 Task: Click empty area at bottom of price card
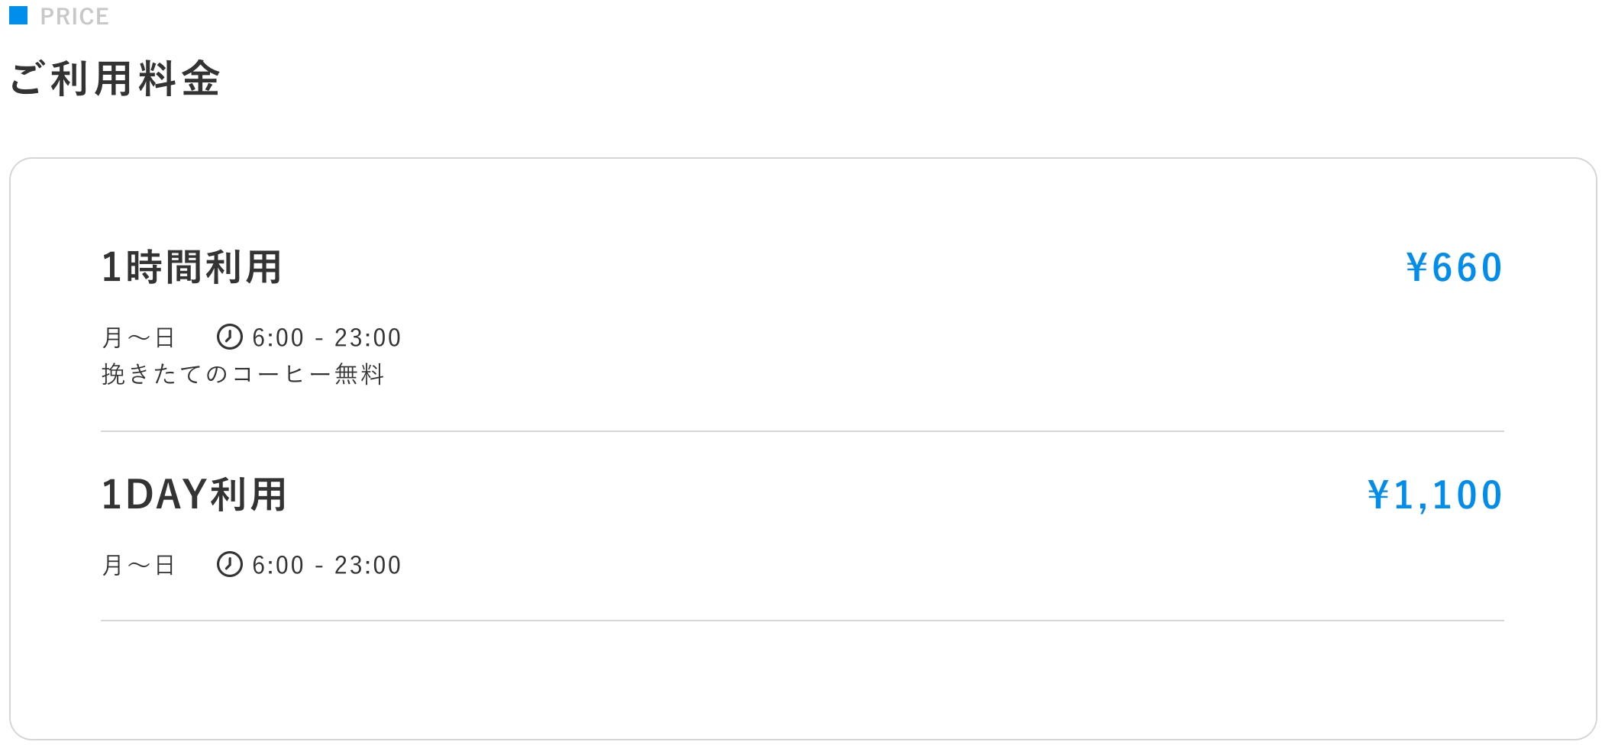click(802, 679)
